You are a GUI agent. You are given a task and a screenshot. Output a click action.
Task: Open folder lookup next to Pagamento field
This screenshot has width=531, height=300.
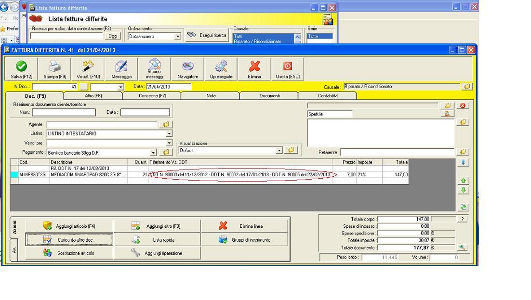(166, 152)
